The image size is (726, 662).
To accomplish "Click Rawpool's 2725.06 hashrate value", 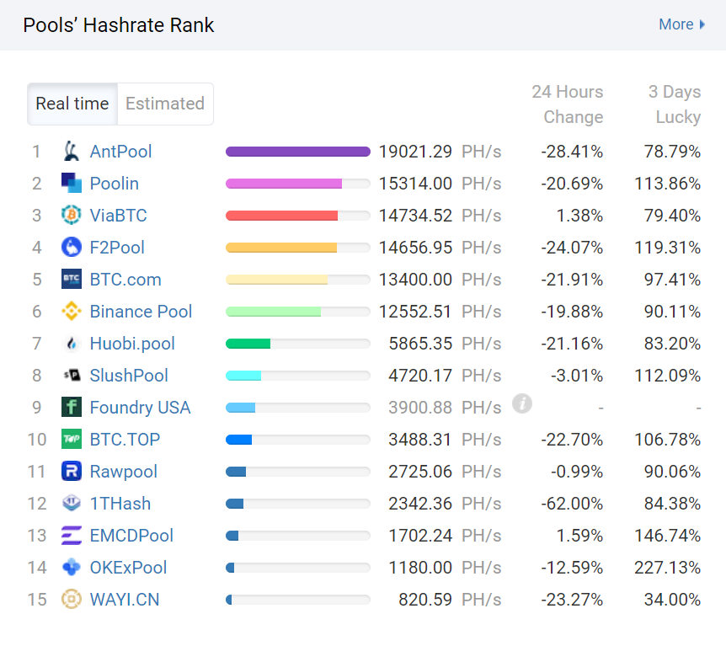I will (420, 472).
